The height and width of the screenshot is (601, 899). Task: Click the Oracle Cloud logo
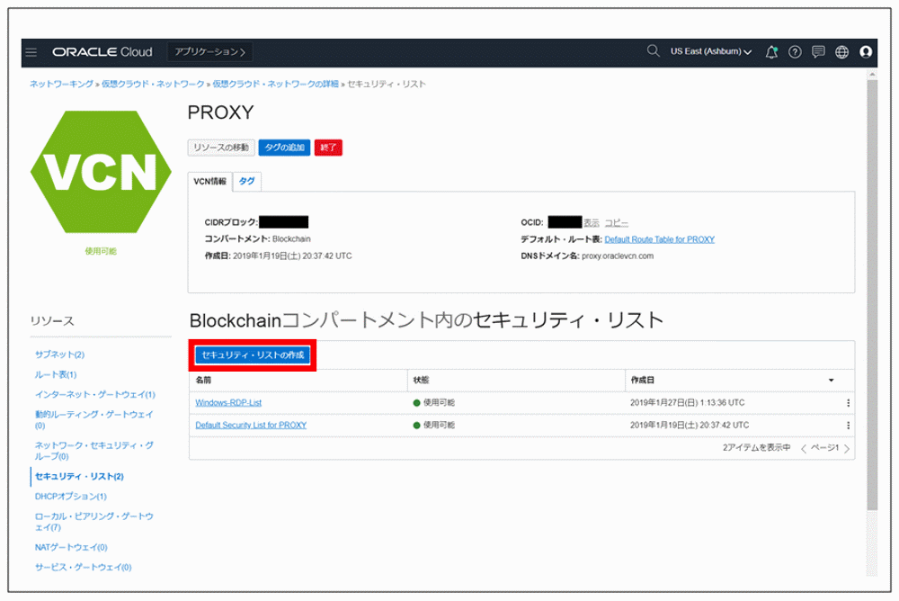pyautogui.click(x=101, y=51)
